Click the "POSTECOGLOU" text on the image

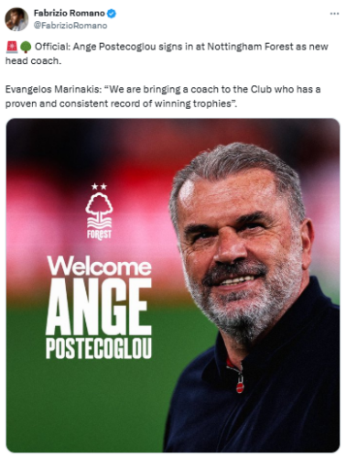click(99, 348)
